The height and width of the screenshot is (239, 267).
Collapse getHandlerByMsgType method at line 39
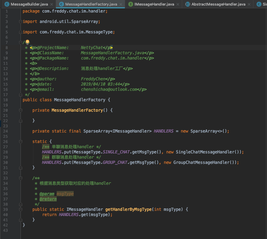click(x=21, y=209)
